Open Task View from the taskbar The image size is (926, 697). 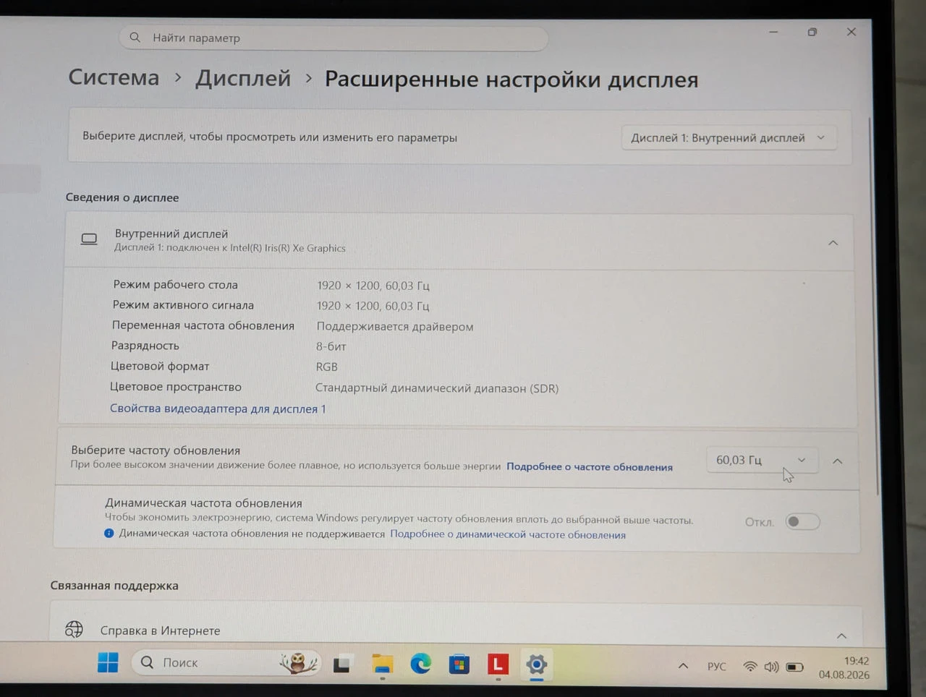(342, 664)
